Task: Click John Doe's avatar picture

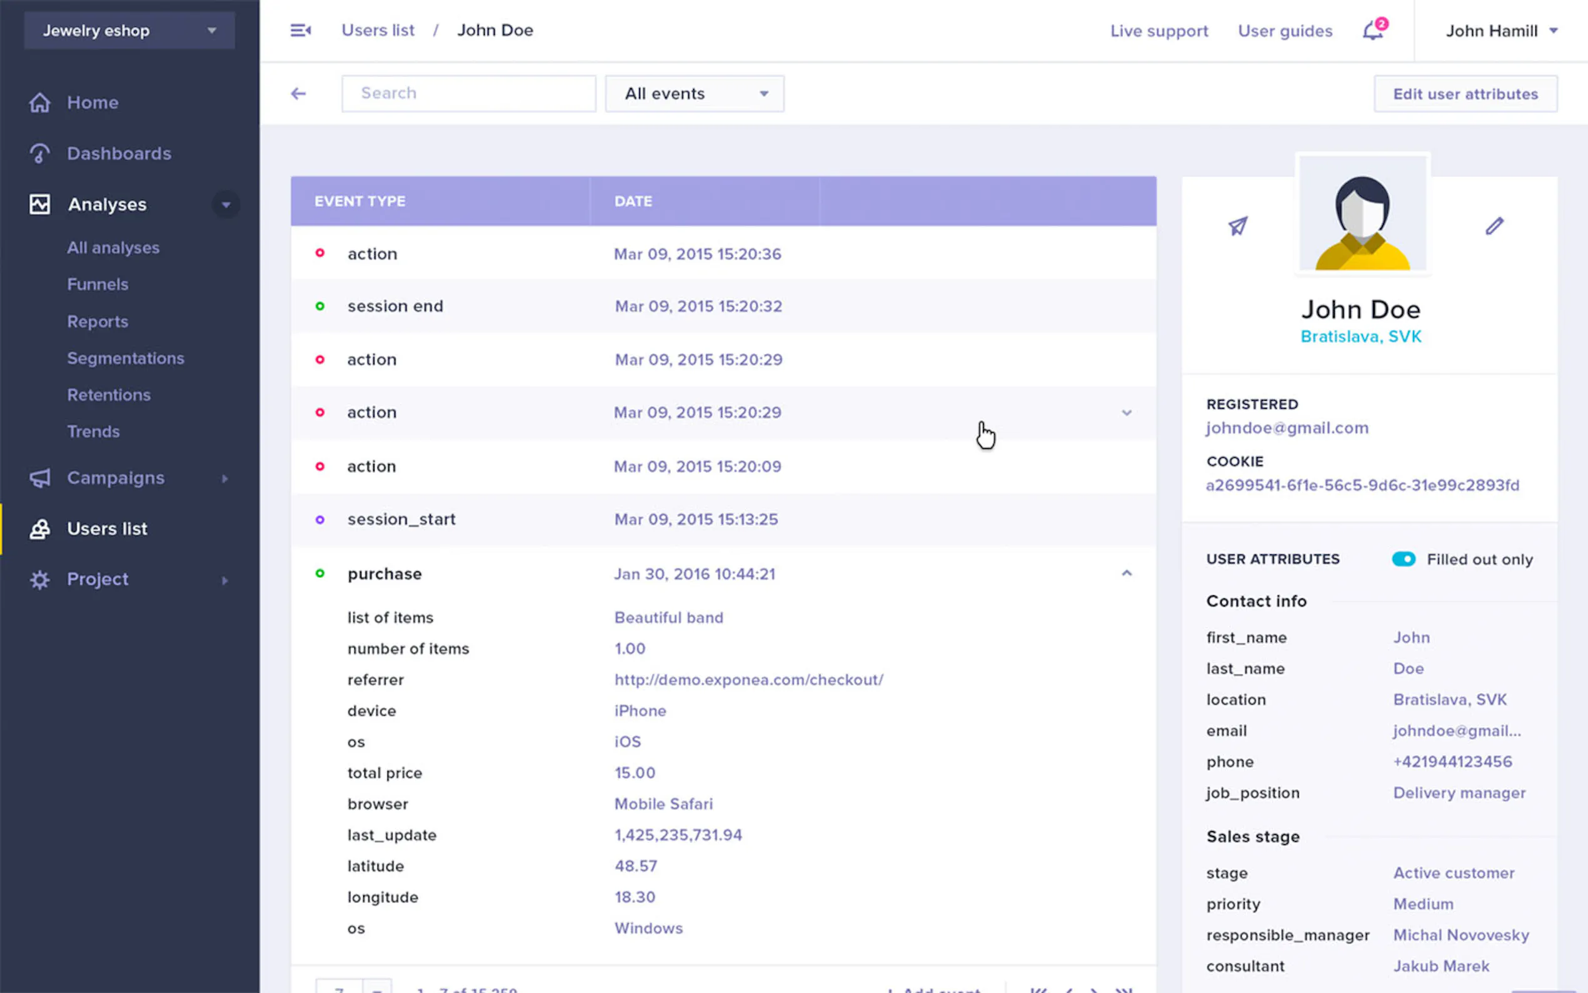Action: 1362,214
